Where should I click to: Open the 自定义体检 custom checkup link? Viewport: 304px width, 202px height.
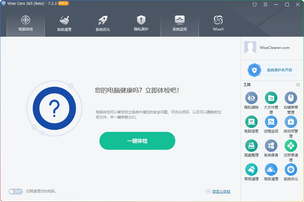221,191
